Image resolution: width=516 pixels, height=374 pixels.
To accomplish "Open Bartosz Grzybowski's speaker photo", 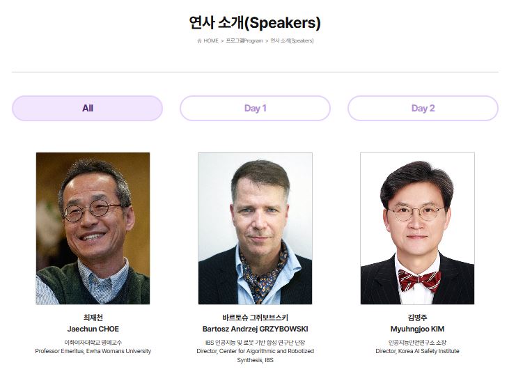I will [255, 228].
